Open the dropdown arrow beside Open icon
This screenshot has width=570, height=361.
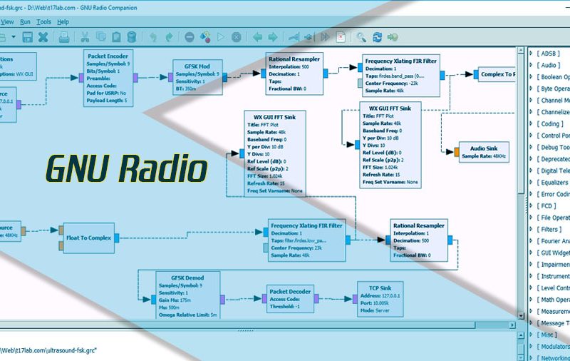coord(14,37)
